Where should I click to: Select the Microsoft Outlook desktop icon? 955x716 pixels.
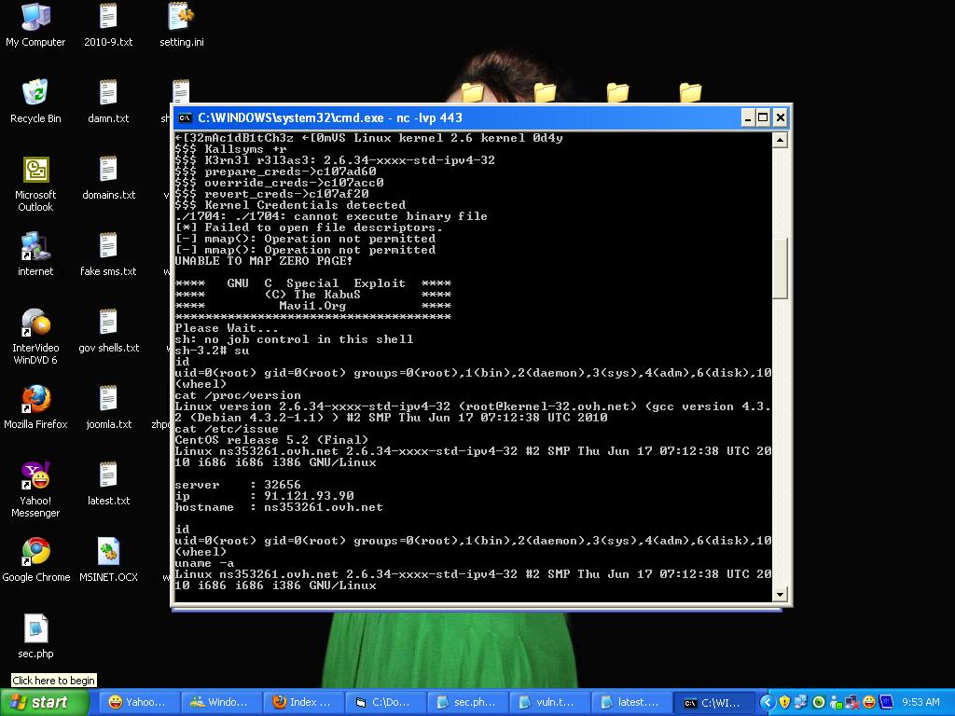[35, 185]
